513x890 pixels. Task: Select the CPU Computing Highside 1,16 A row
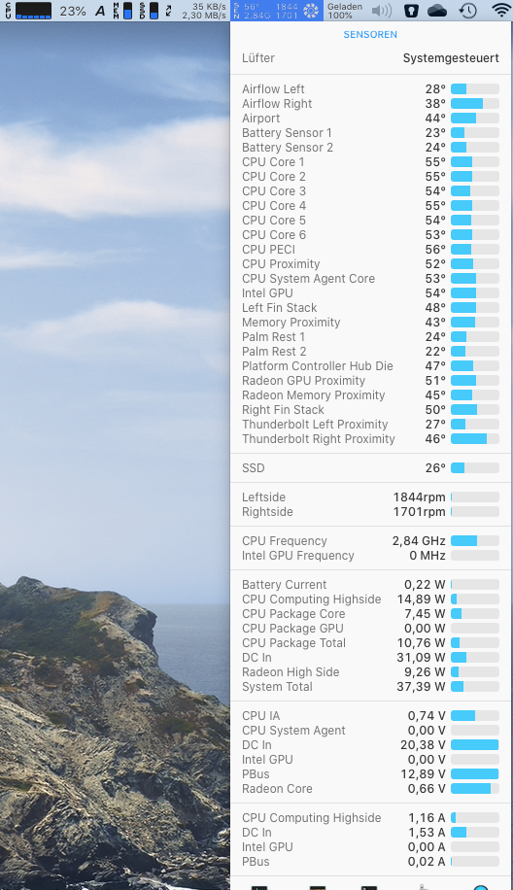point(370,818)
